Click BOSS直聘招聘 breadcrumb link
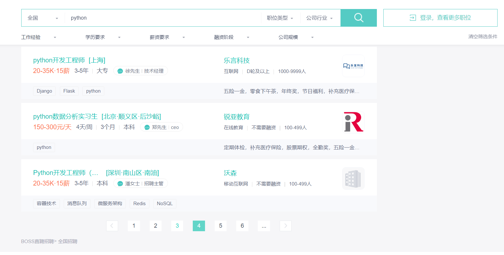 [37, 241]
